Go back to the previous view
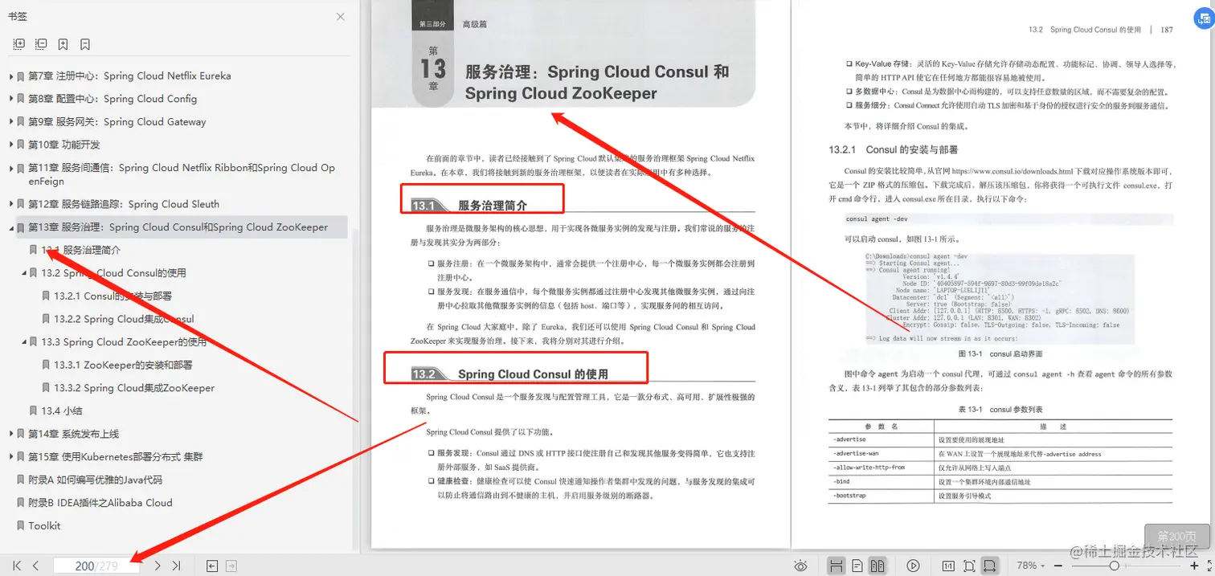1215x576 pixels. point(212,566)
